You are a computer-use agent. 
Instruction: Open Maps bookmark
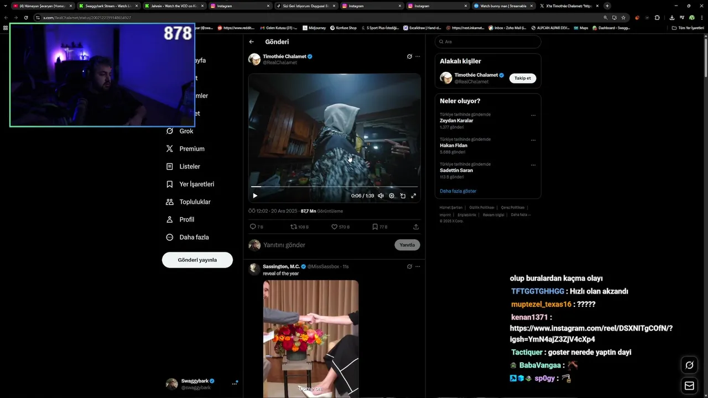(581, 28)
